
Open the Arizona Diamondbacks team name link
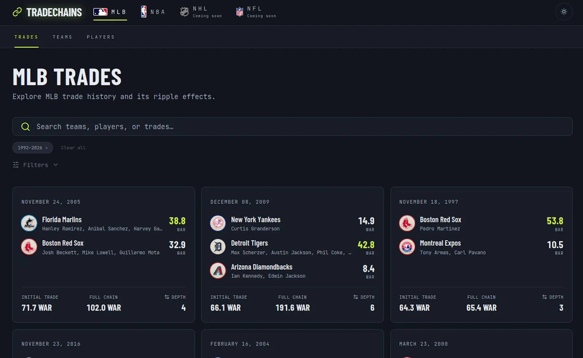tap(262, 267)
